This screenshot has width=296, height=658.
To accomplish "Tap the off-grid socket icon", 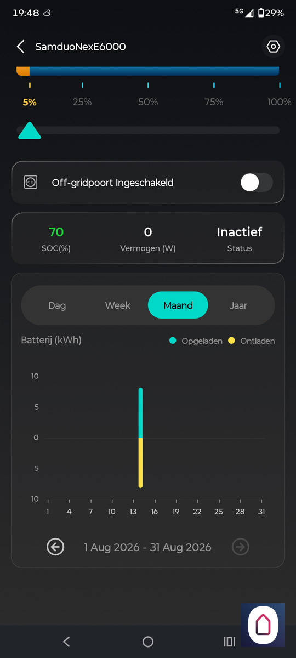I will pos(31,183).
